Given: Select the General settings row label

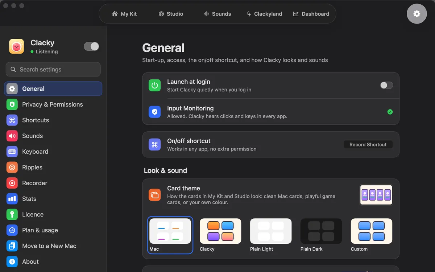Looking at the screenshot, I should (33, 89).
